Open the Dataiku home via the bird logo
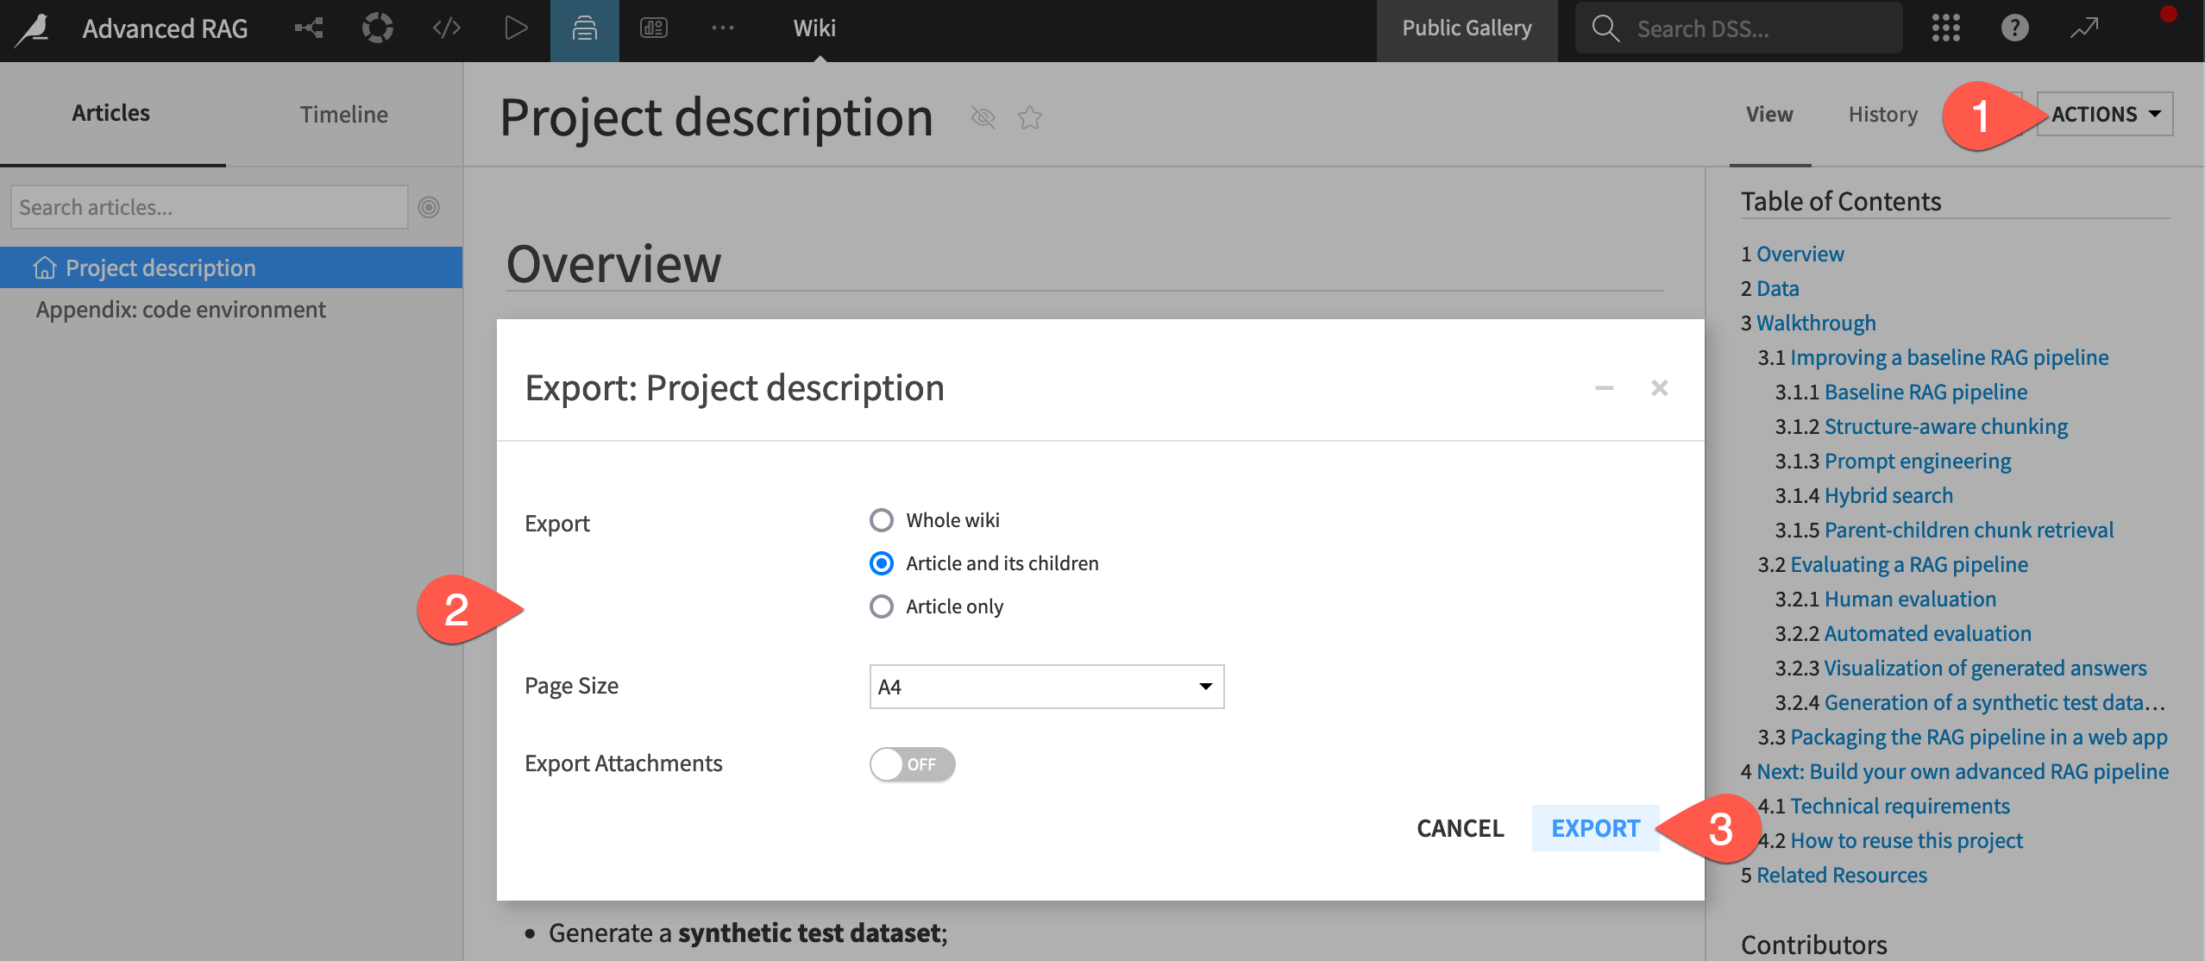This screenshot has height=961, width=2205. (x=30, y=27)
